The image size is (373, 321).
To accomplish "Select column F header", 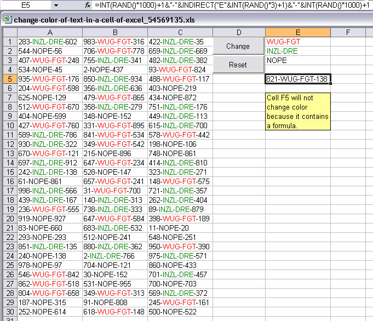I will (348, 32).
